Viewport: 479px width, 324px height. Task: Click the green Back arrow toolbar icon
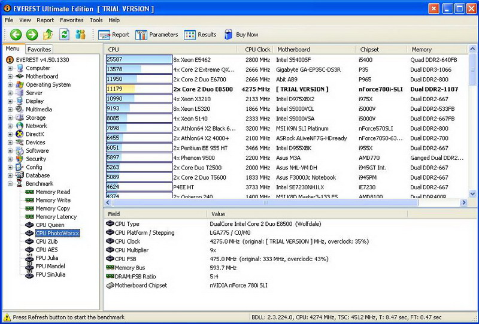(x=16, y=35)
